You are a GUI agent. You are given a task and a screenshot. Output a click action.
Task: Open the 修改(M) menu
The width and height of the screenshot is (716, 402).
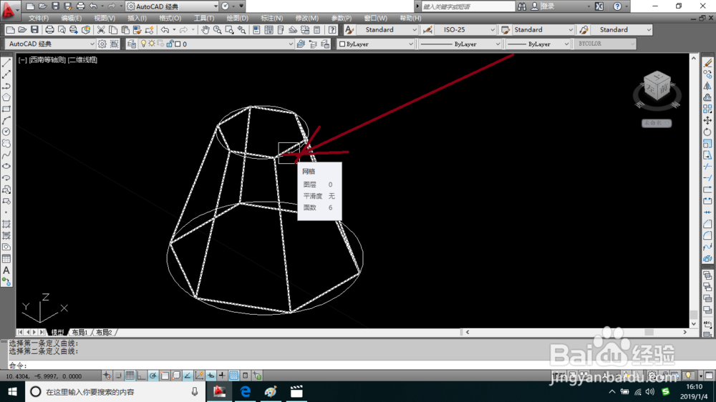[x=307, y=19]
